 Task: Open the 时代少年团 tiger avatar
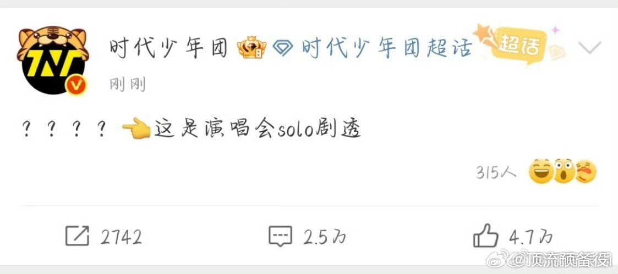(53, 60)
